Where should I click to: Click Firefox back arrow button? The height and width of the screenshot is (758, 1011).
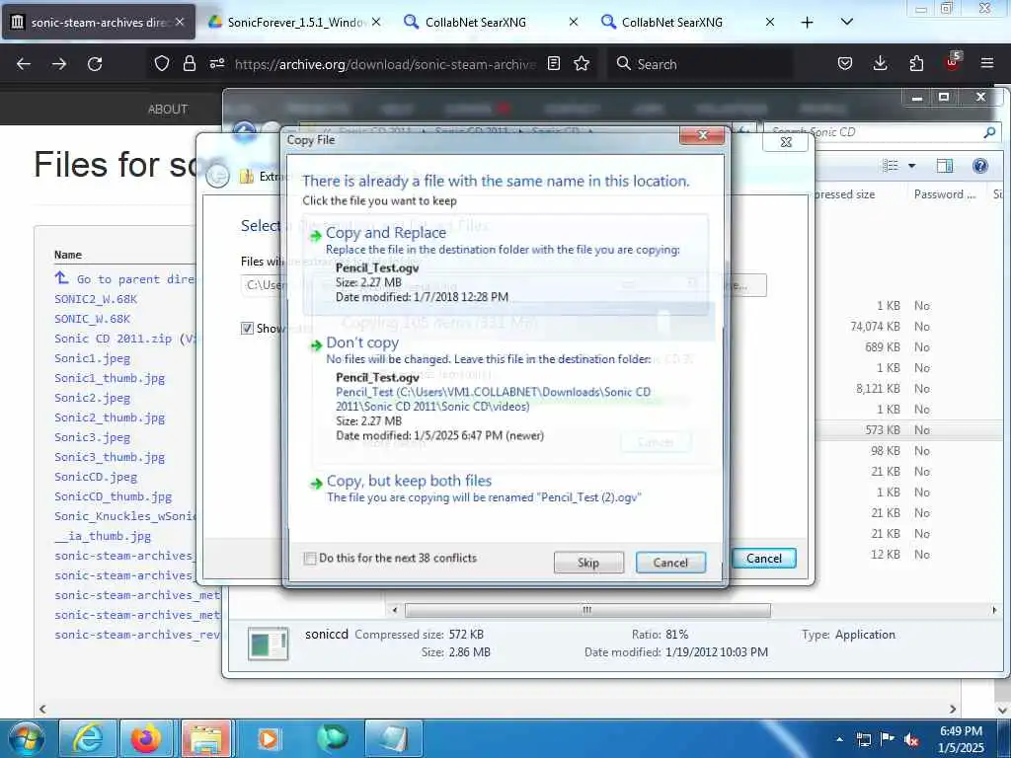[x=24, y=64]
